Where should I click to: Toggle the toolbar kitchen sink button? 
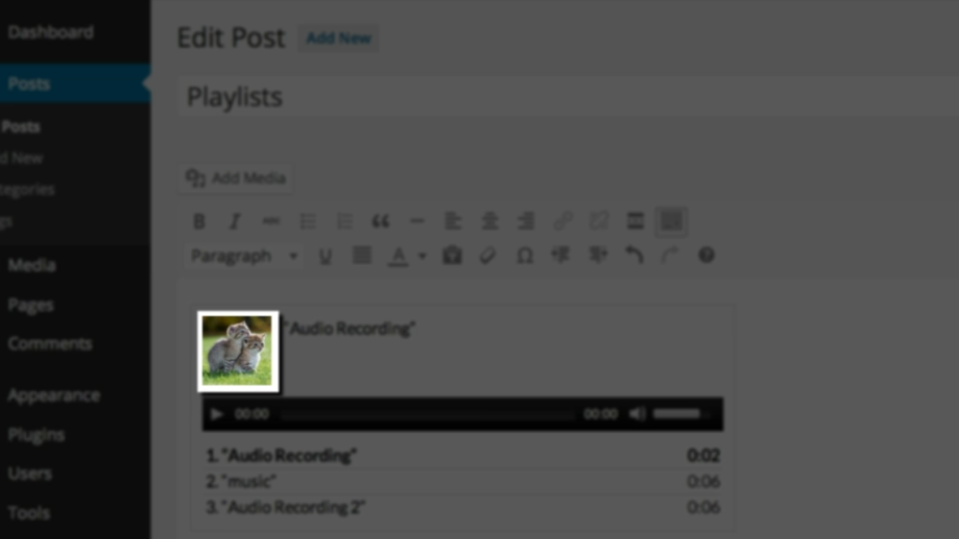[x=671, y=221]
